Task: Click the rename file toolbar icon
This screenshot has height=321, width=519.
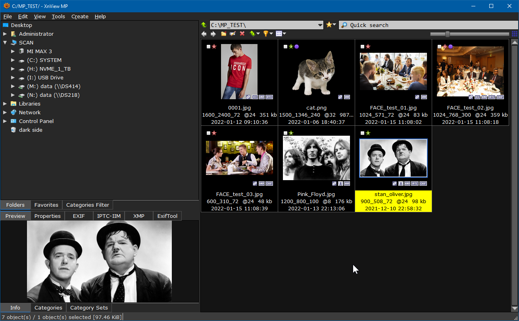Action: (x=233, y=34)
